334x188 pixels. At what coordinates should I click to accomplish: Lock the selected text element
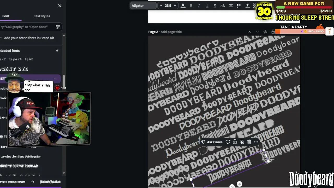235,142
